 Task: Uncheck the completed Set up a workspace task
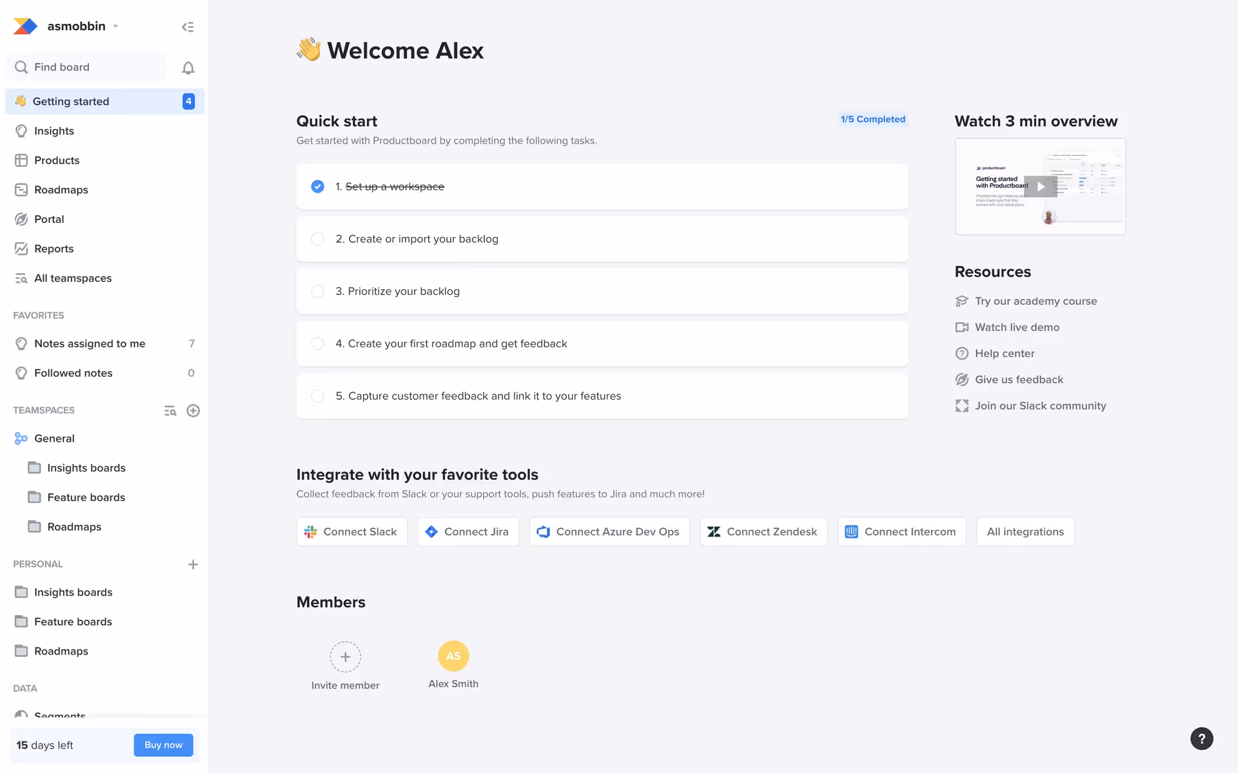point(318,187)
